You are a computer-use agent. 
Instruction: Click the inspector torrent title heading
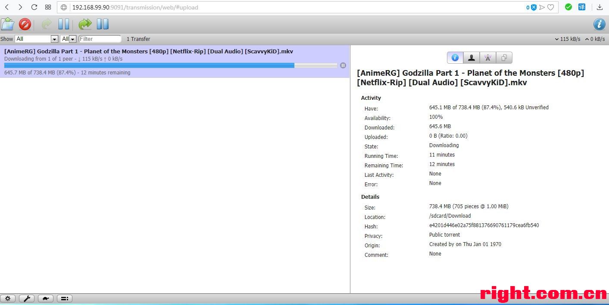(471, 78)
